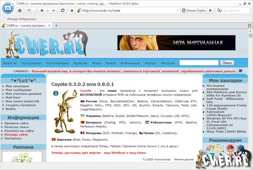Reopen the last closed page using the undo icon
Screen dimensions: 253x170
point(29,11)
